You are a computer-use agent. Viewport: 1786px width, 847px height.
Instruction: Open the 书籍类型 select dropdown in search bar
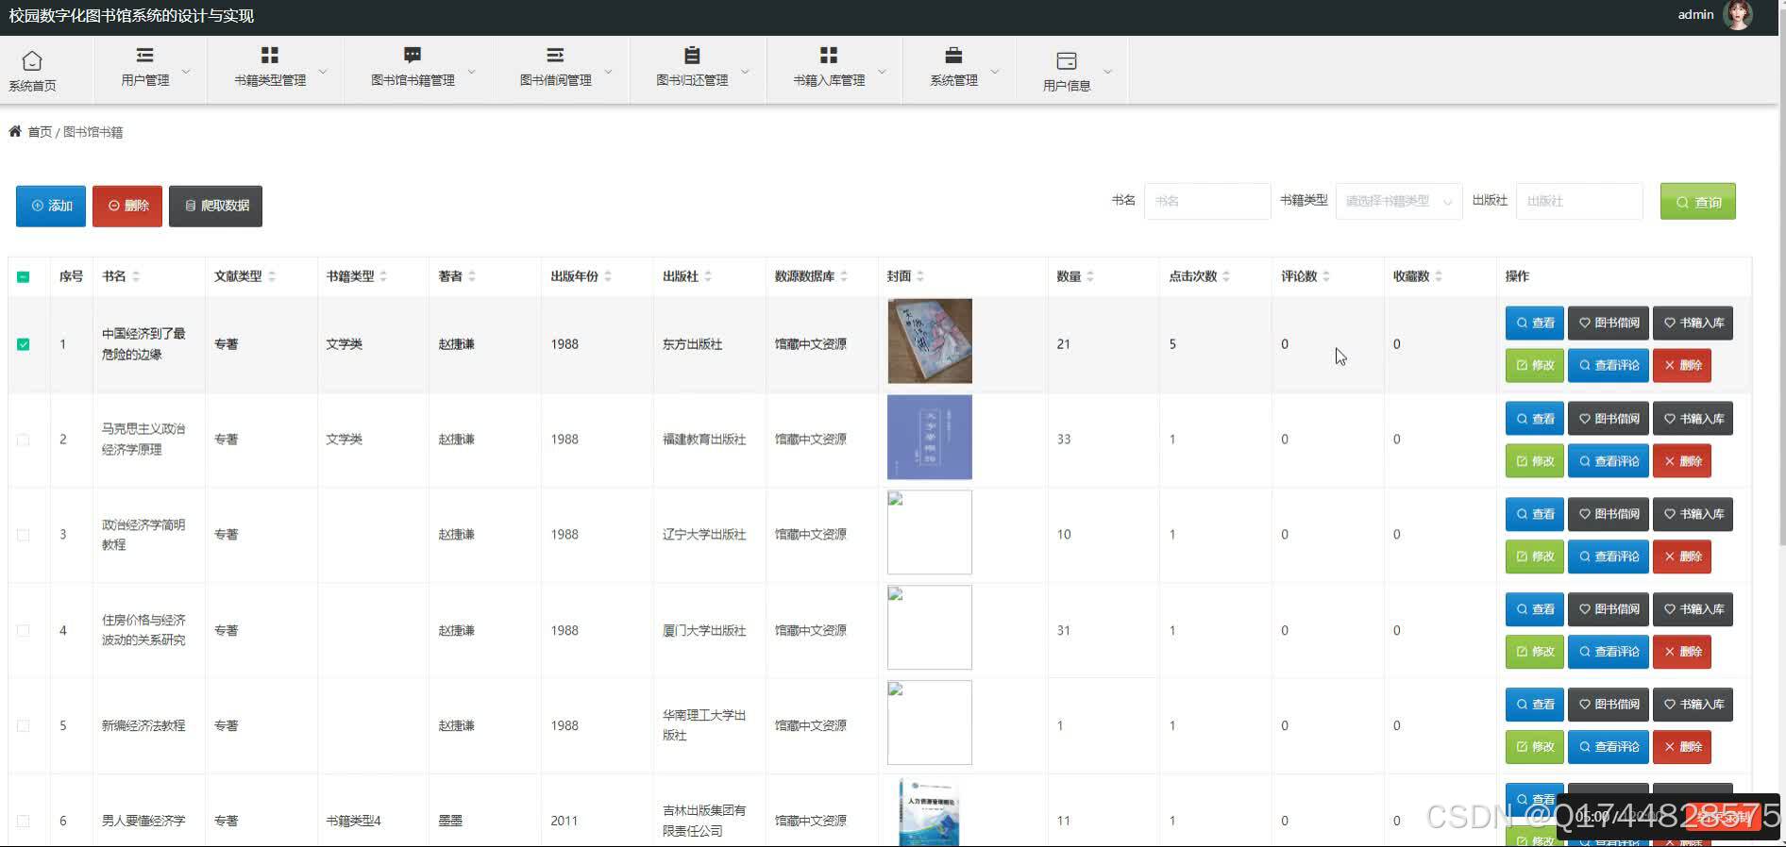1399,201
